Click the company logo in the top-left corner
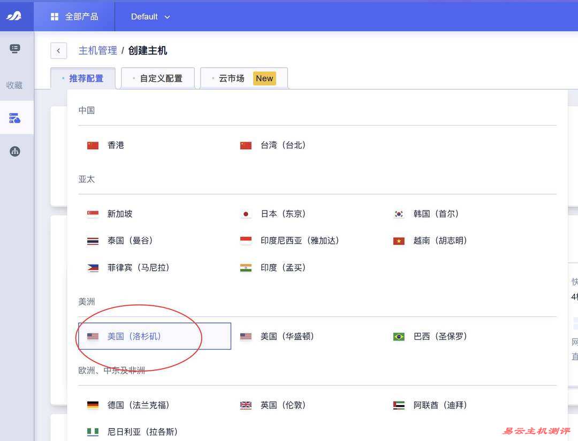578x441 pixels. tap(14, 16)
